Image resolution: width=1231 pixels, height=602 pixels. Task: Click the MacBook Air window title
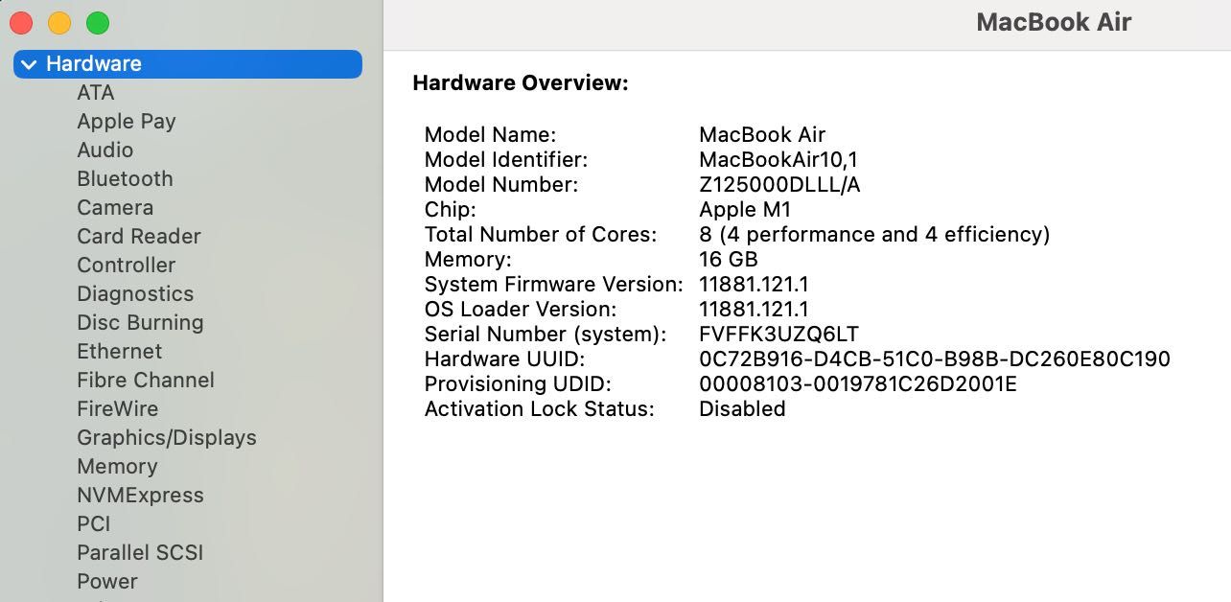(1054, 23)
